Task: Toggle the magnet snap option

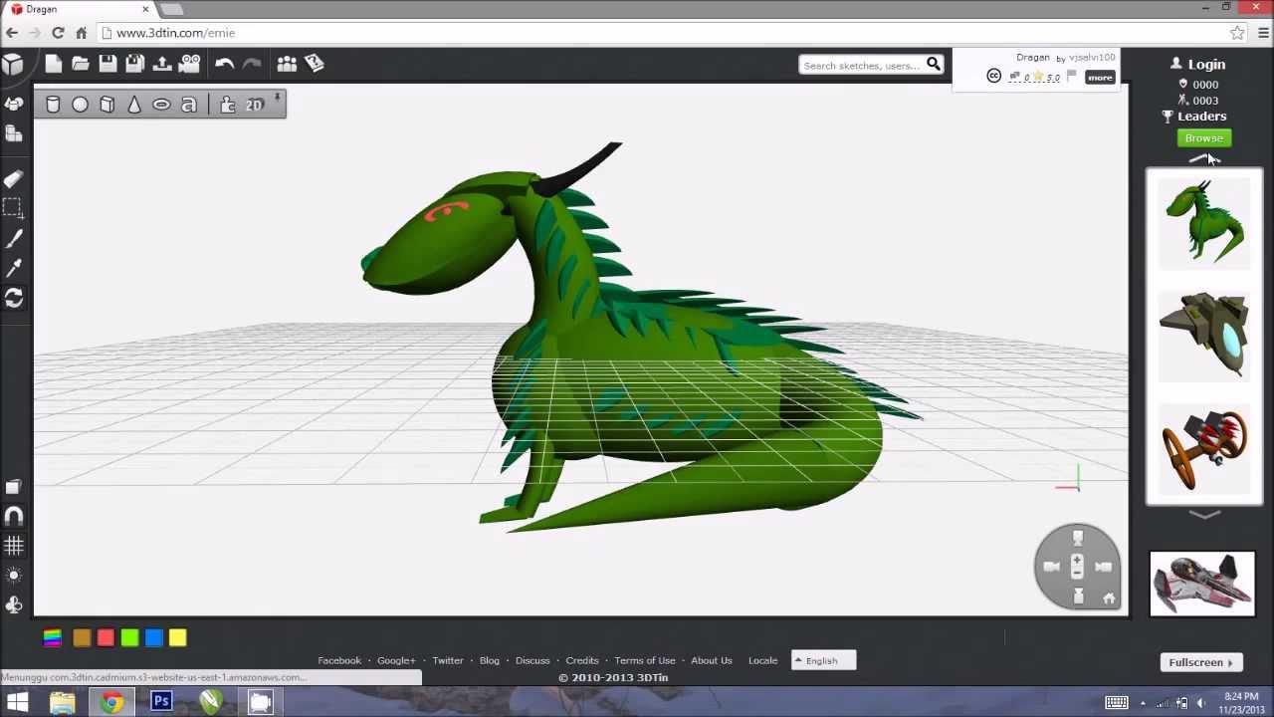Action: click(14, 516)
